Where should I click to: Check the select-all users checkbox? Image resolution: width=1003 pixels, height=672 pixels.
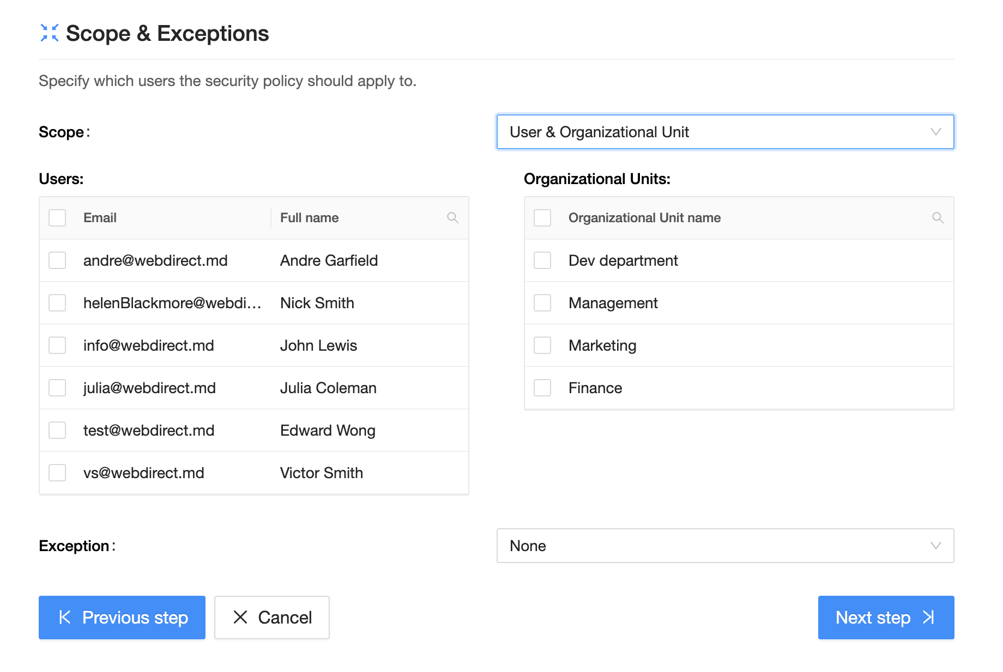coord(57,218)
